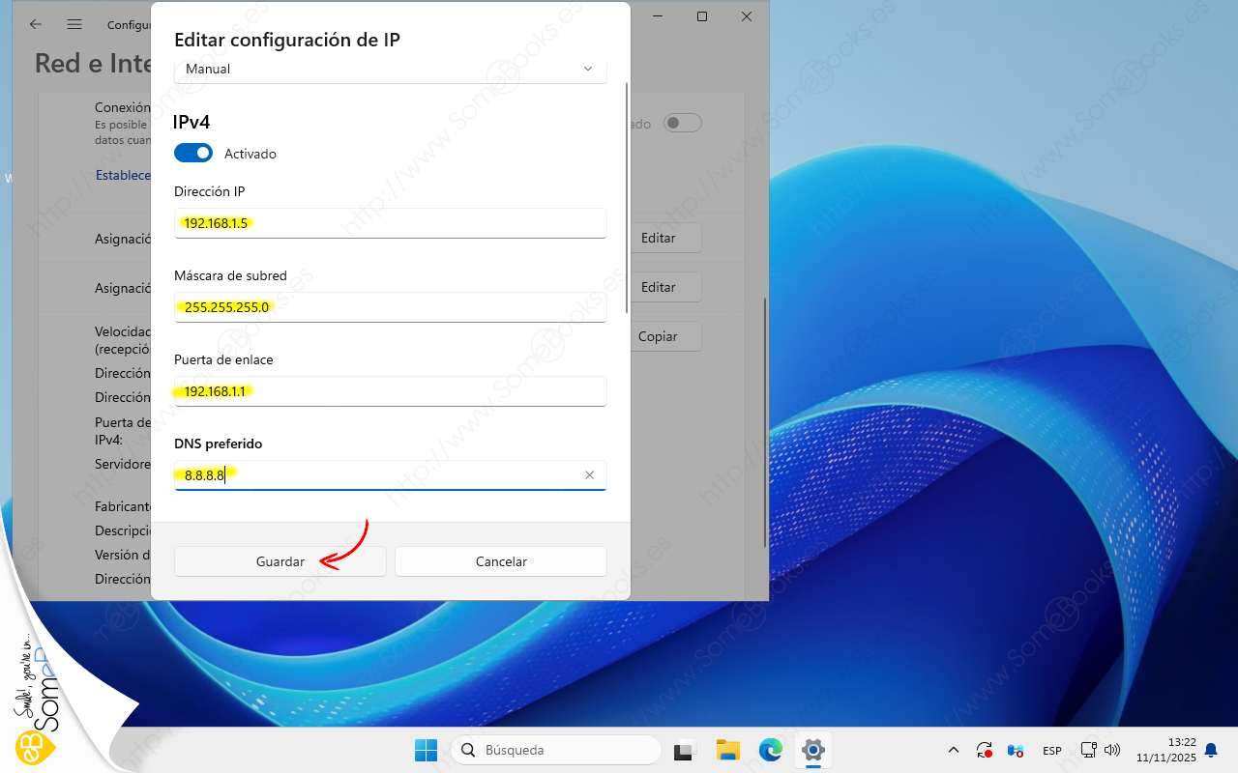The image size is (1238, 773).
Task: Click the Windows Update tray icon
Action: click(x=985, y=750)
